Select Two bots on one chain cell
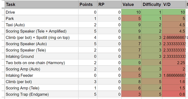This screenshot has height=99, width=188. [x=42, y=63]
